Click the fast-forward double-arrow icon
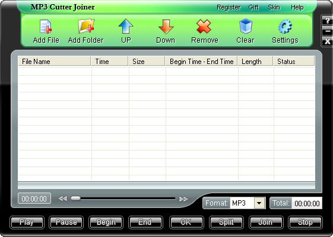The image size is (333, 237). (183, 199)
